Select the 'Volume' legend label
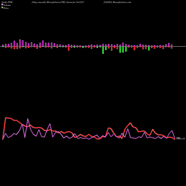Image resolution: width=186 pixels, height=186 pixels. [x=7, y=5]
